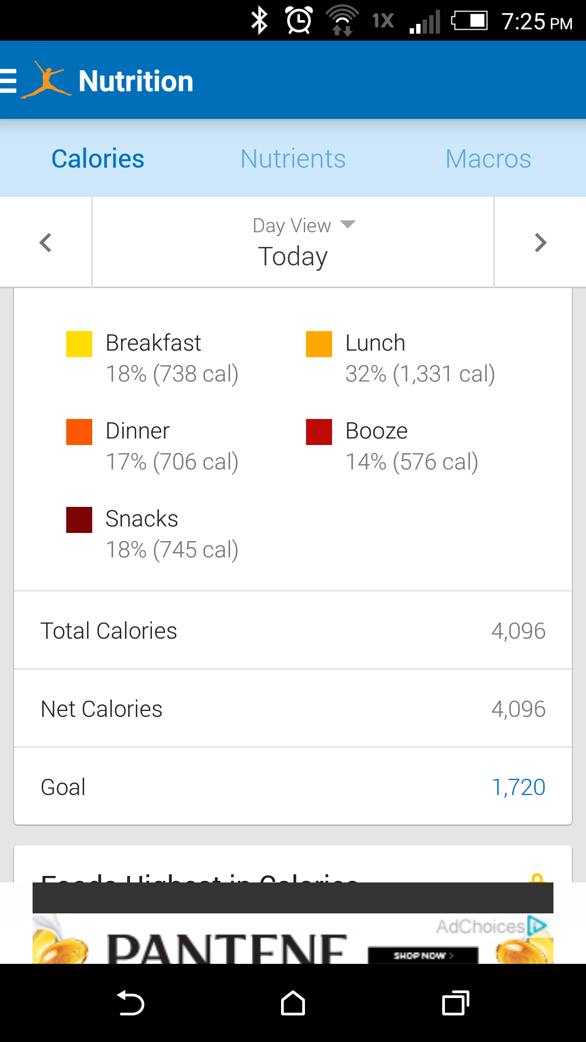Image resolution: width=586 pixels, height=1042 pixels.
Task: Switch to the Macros tab
Action: (x=488, y=159)
